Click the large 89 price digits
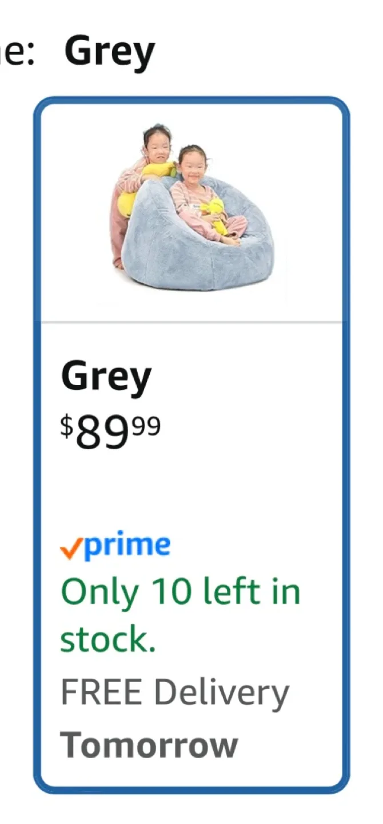Viewport: 383px width, 824px height. (103, 434)
